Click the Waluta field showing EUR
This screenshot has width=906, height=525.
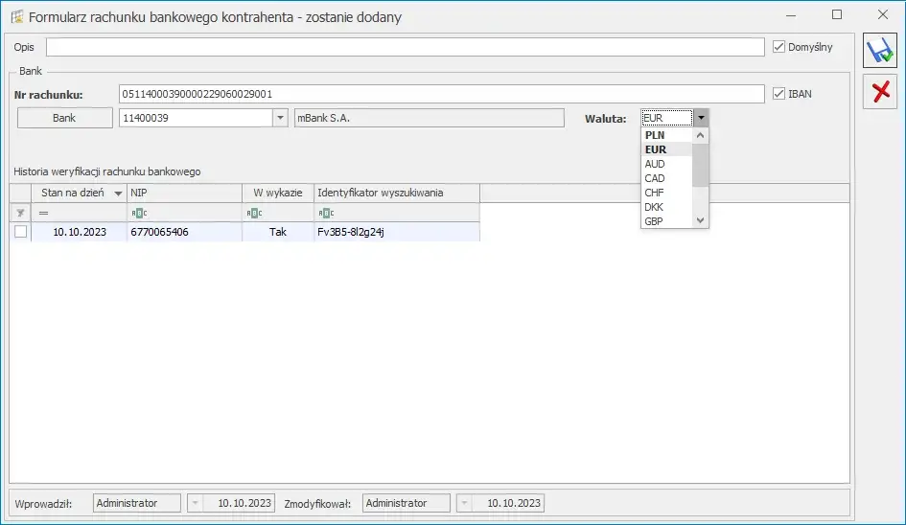(x=666, y=118)
